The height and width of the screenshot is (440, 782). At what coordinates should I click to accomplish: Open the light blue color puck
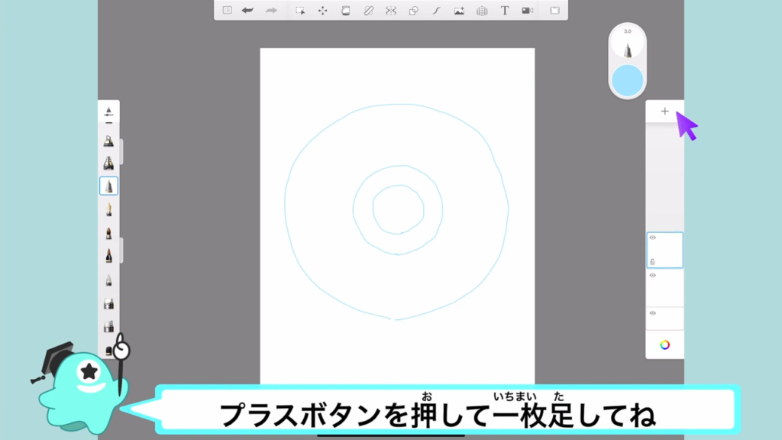coord(628,80)
